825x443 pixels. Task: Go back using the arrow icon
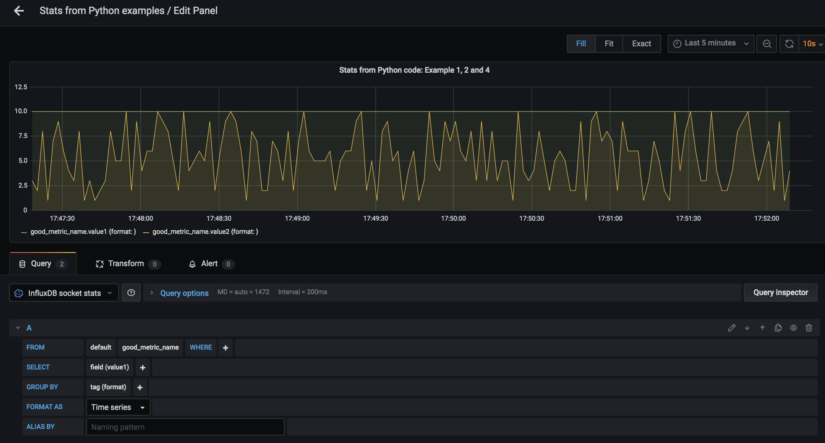pos(19,11)
